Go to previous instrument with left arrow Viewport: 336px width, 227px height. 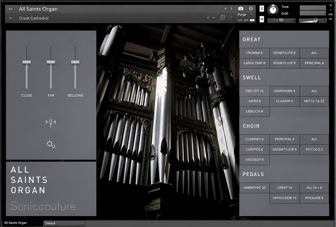(225, 8)
